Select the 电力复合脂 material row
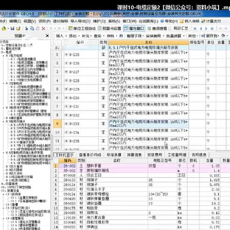 pyautogui.click(x=141, y=218)
